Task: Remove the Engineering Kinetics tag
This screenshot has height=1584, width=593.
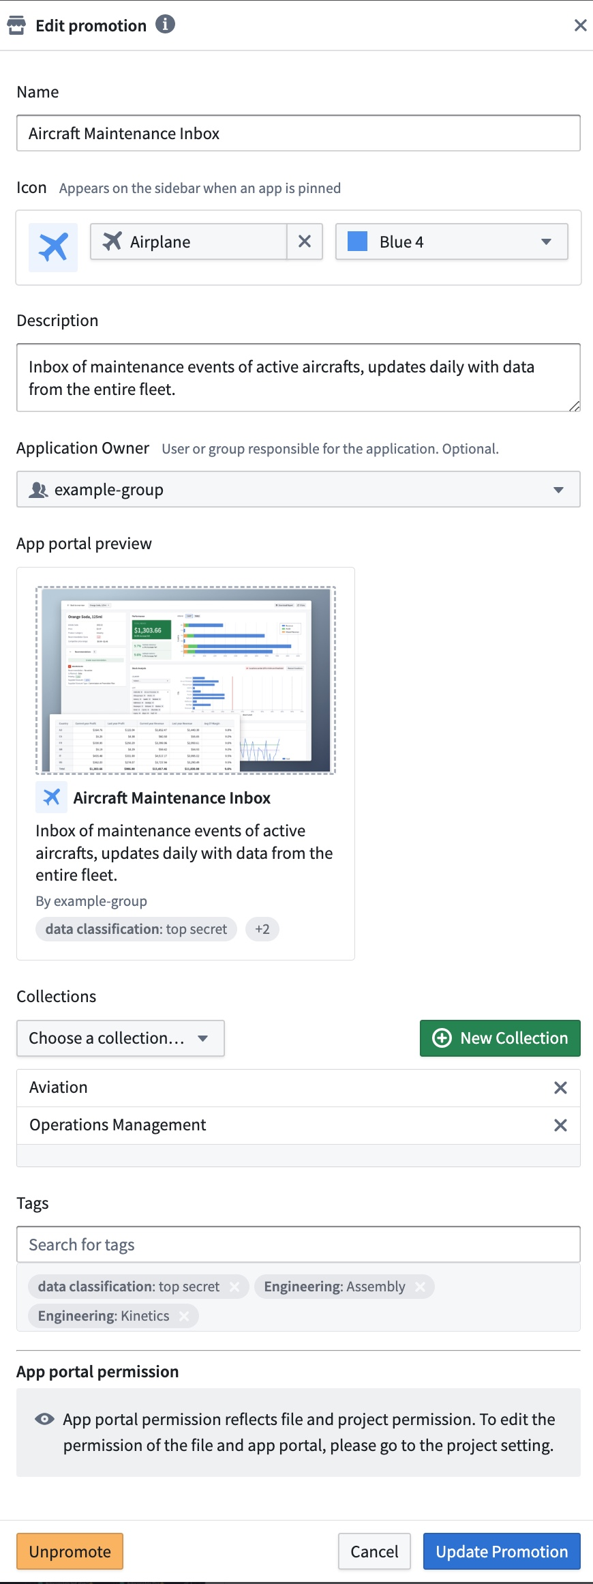Action: 184,1316
